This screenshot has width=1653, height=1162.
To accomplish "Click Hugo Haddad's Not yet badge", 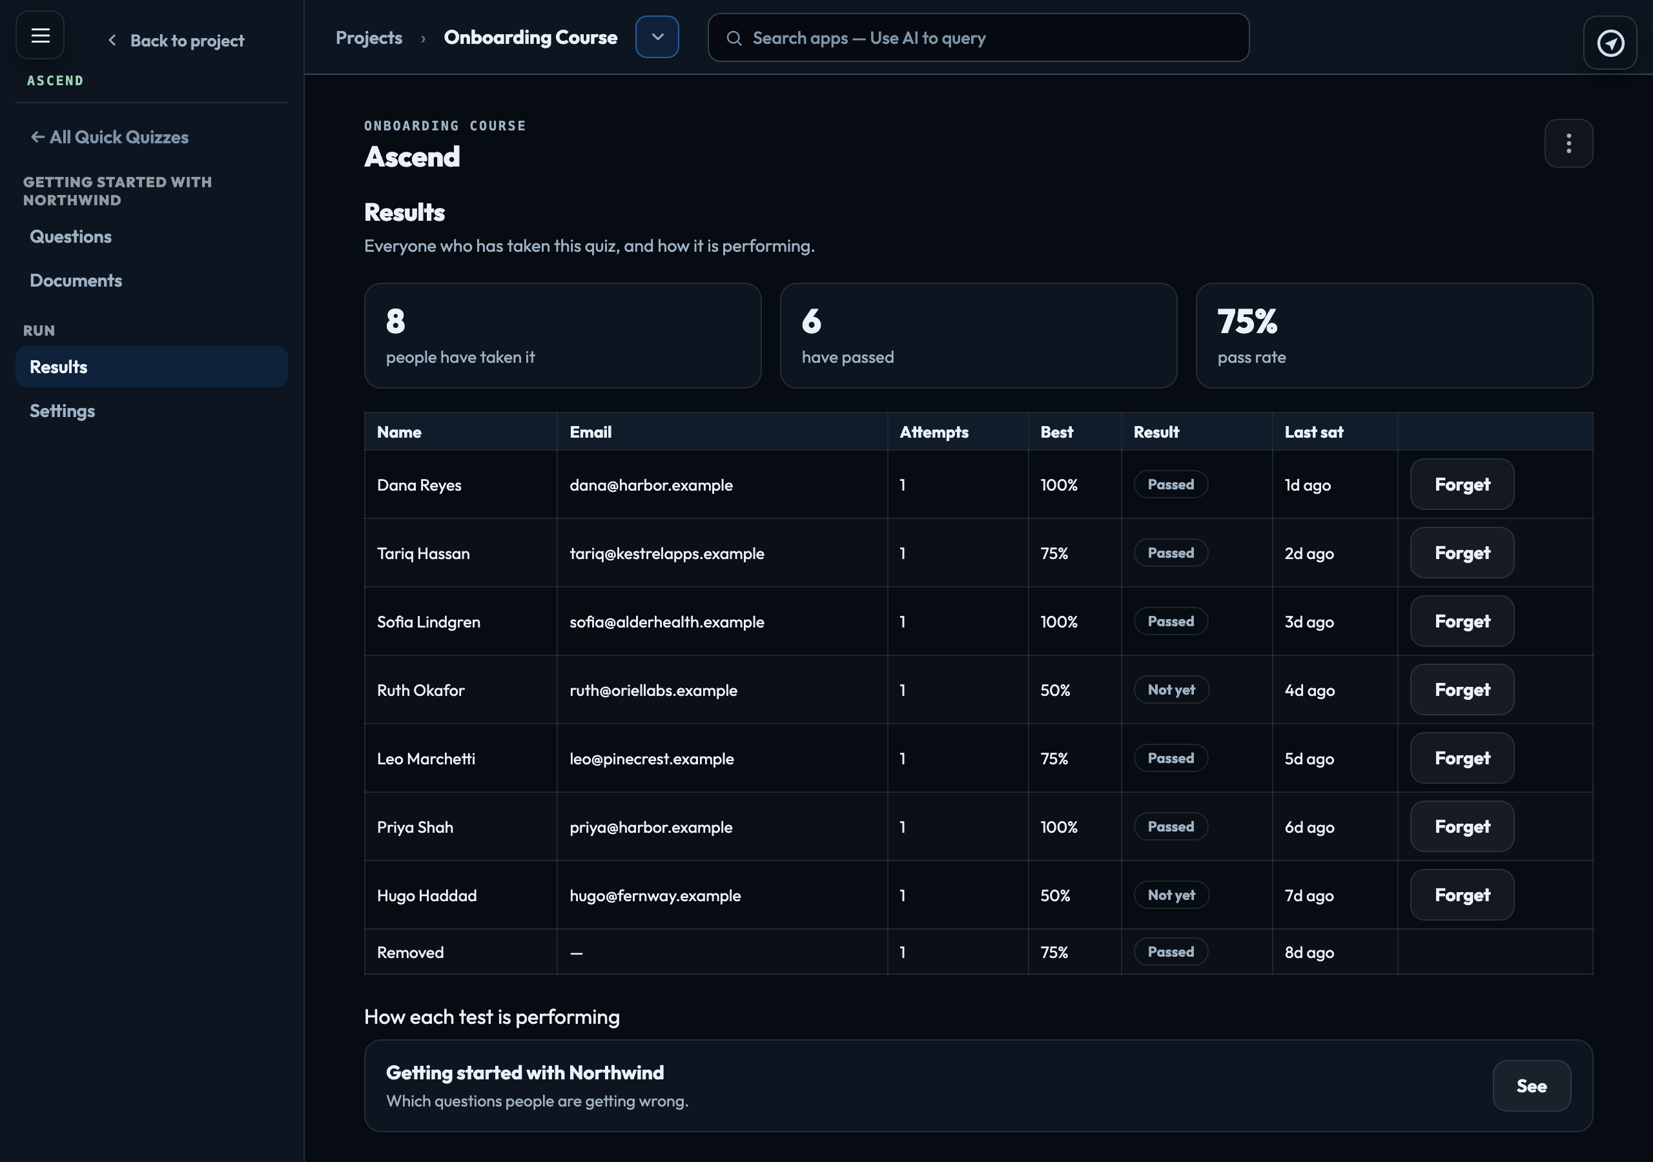I will click(x=1171, y=895).
